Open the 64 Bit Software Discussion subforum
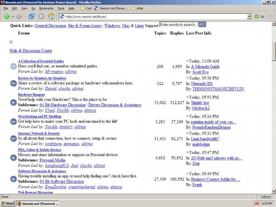 [62, 182]
